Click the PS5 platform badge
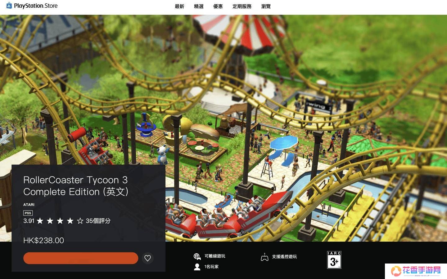The height and width of the screenshot is (279, 447). 28,213
